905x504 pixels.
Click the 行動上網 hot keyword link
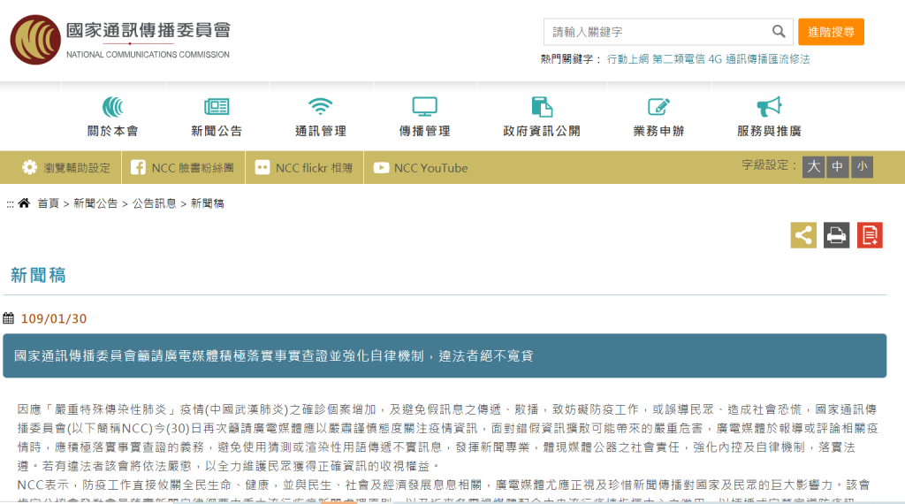coord(627,59)
